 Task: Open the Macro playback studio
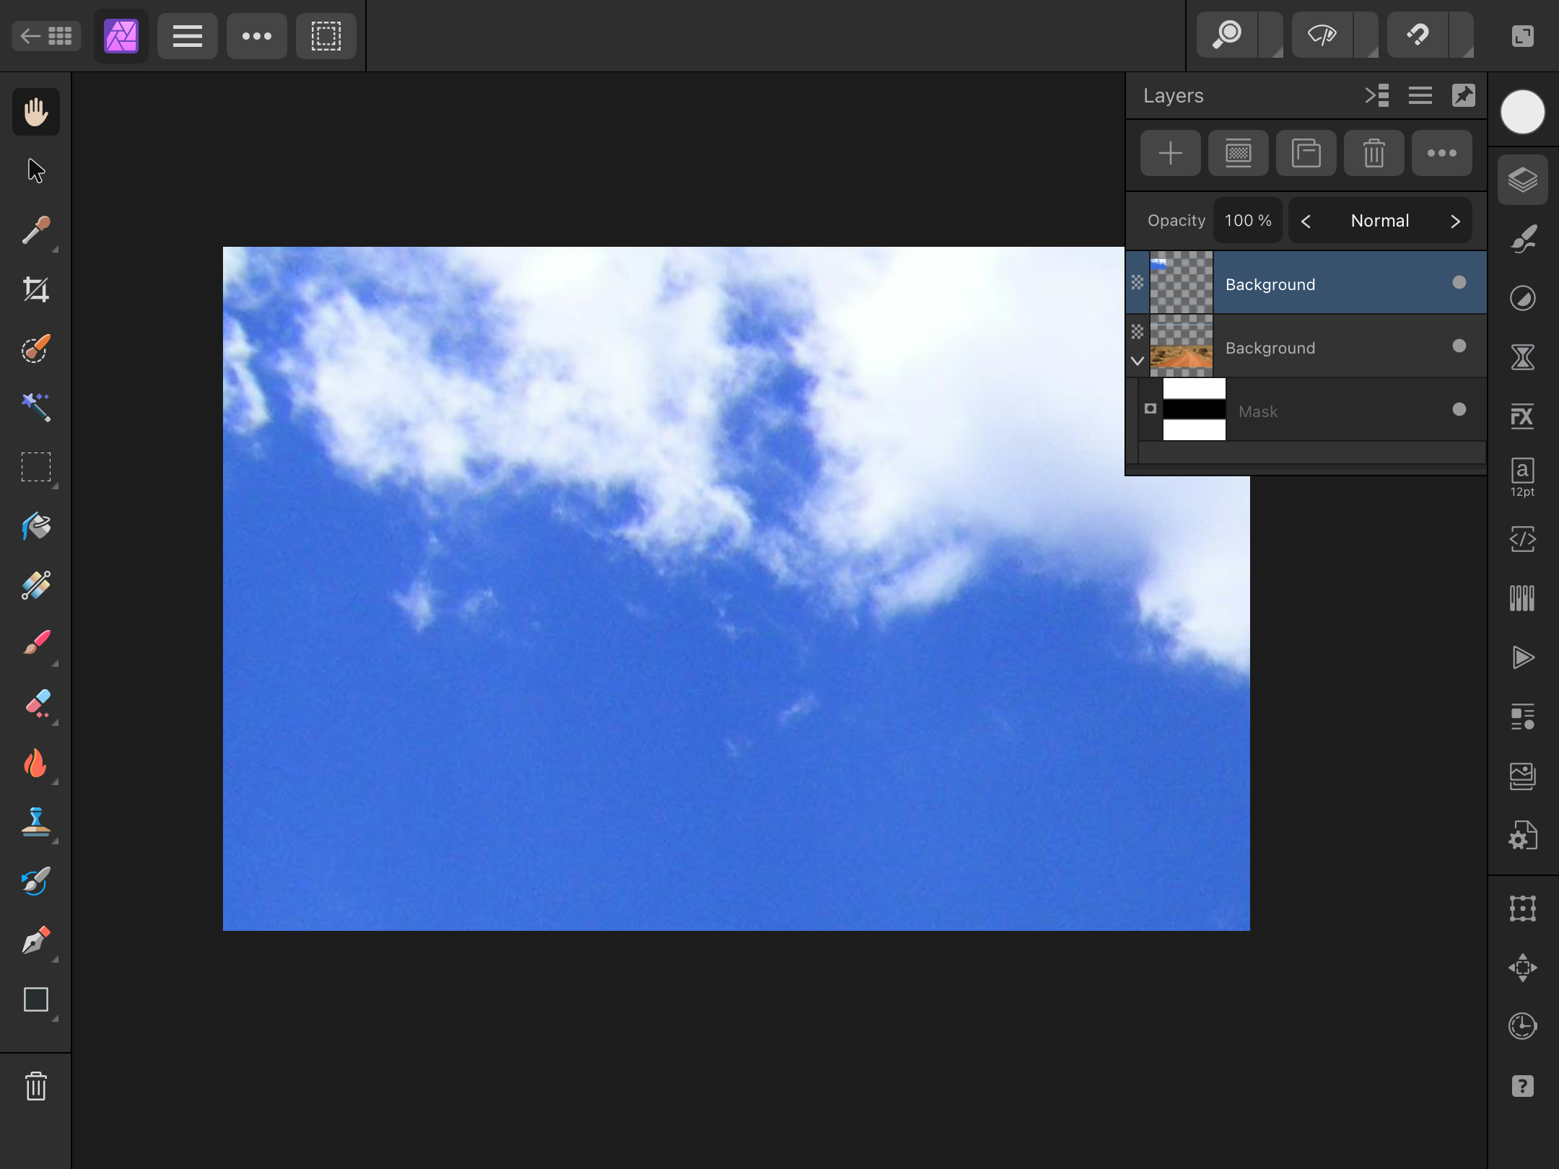click(1523, 657)
